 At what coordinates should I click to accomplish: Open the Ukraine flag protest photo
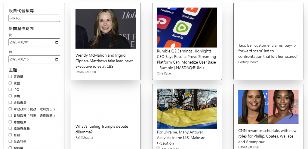(x=187, y=109)
